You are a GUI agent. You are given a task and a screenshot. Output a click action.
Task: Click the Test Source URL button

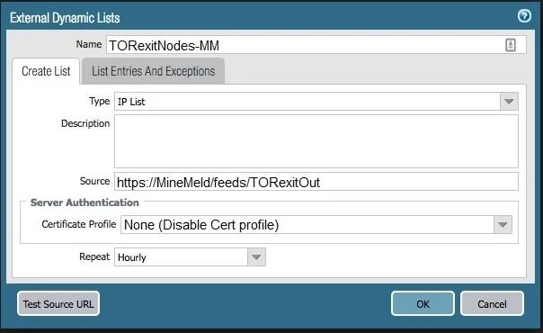58,303
